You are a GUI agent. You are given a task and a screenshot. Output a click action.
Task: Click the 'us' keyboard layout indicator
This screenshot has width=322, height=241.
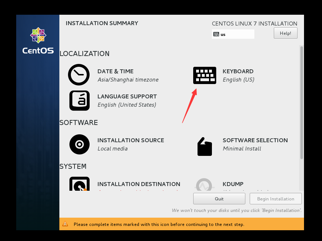click(233, 34)
